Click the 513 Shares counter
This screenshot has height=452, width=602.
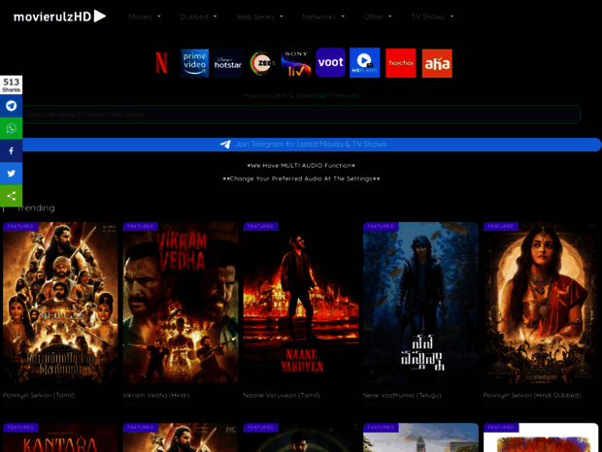(x=11, y=84)
